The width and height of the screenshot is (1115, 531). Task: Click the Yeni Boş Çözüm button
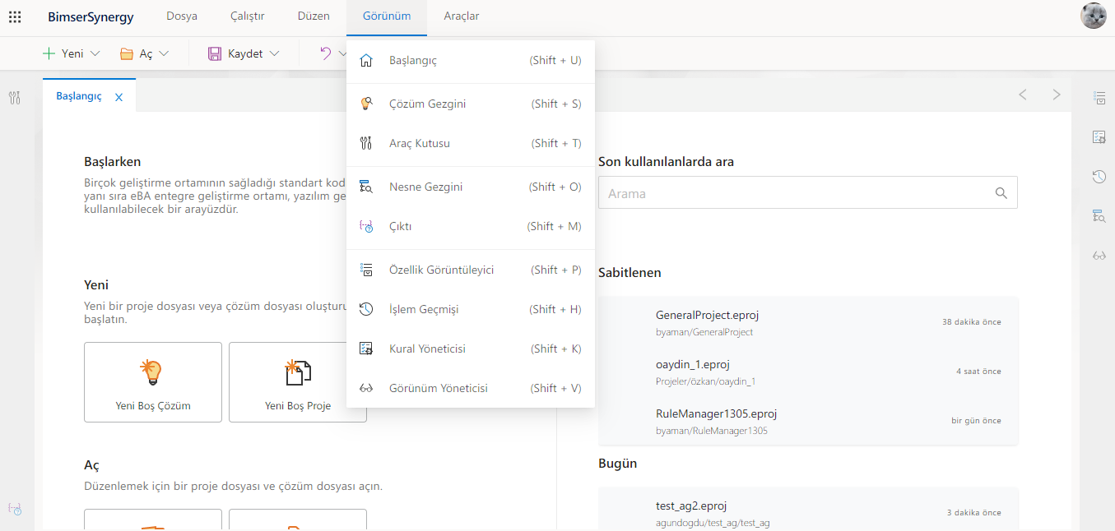(x=153, y=382)
